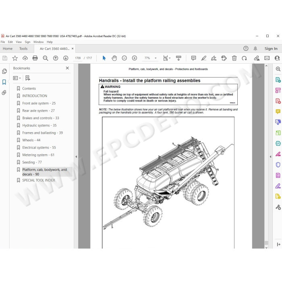Open Attachments paperclip panel
The height and width of the screenshot is (282, 282).
(4, 93)
